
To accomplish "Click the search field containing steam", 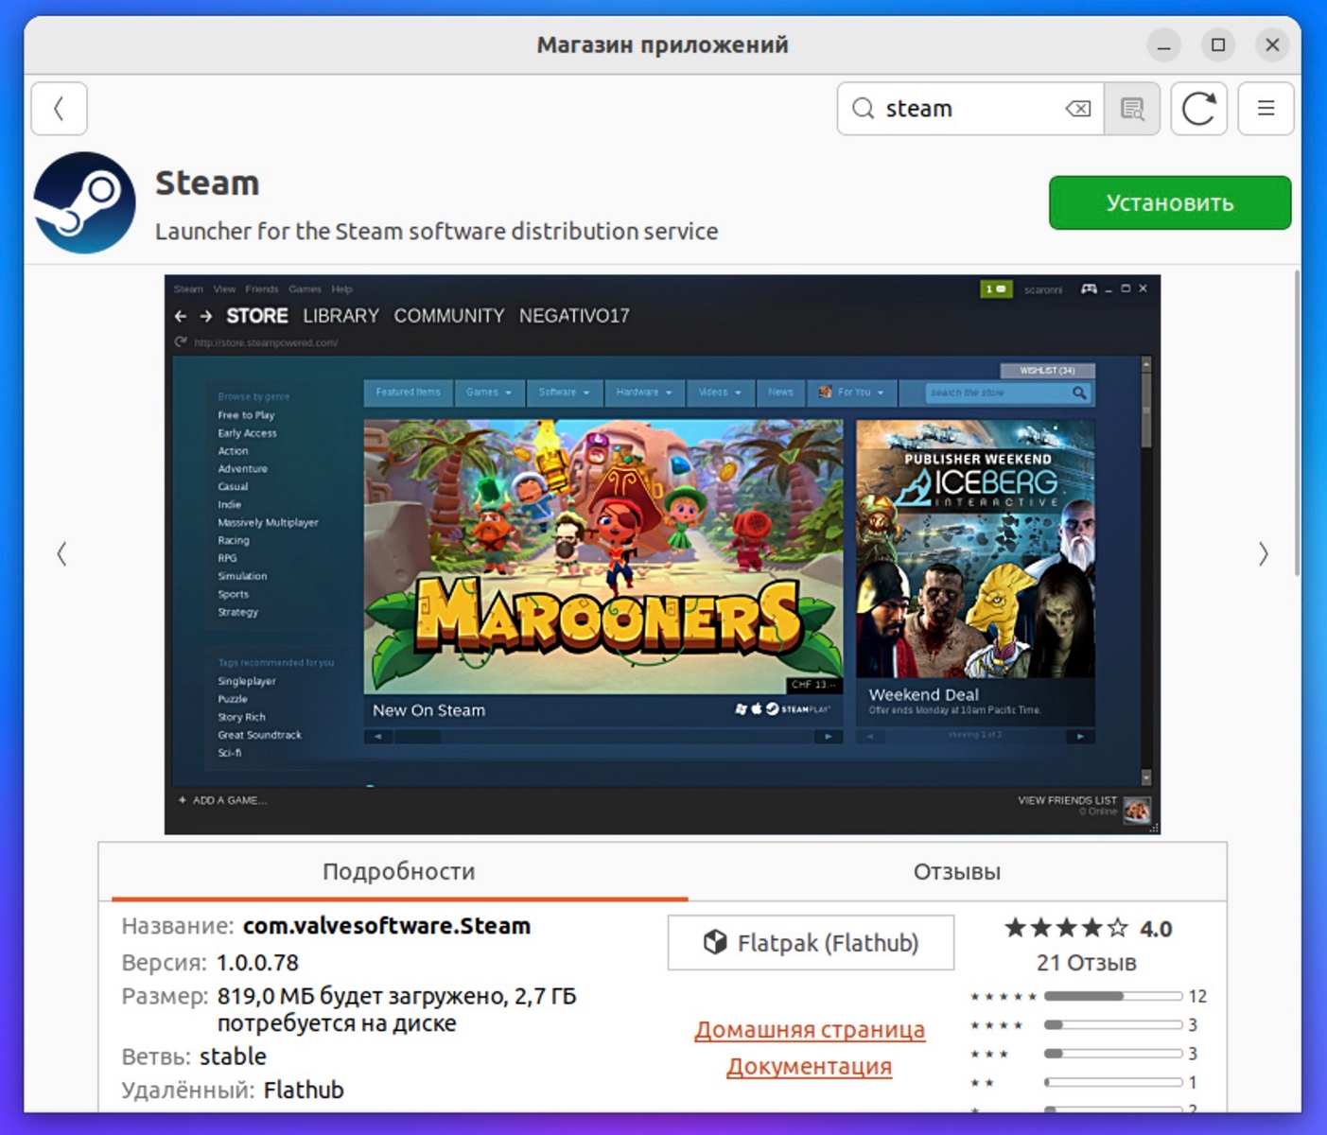I will 971,109.
